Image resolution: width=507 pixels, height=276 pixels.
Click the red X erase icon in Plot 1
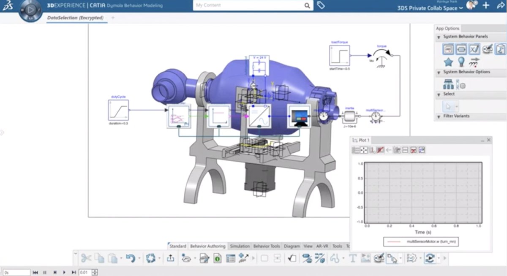click(x=414, y=150)
